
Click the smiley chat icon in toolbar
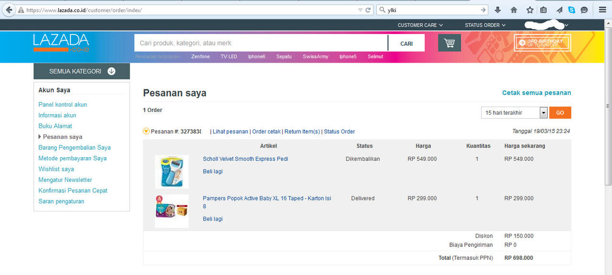(584, 10)
